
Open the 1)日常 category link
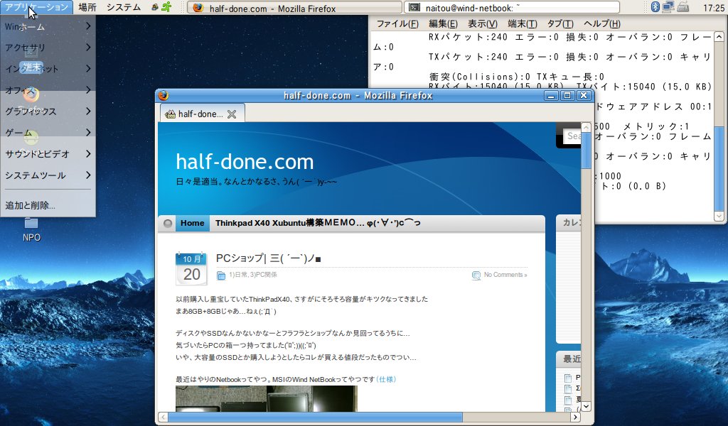pos(238,275)
